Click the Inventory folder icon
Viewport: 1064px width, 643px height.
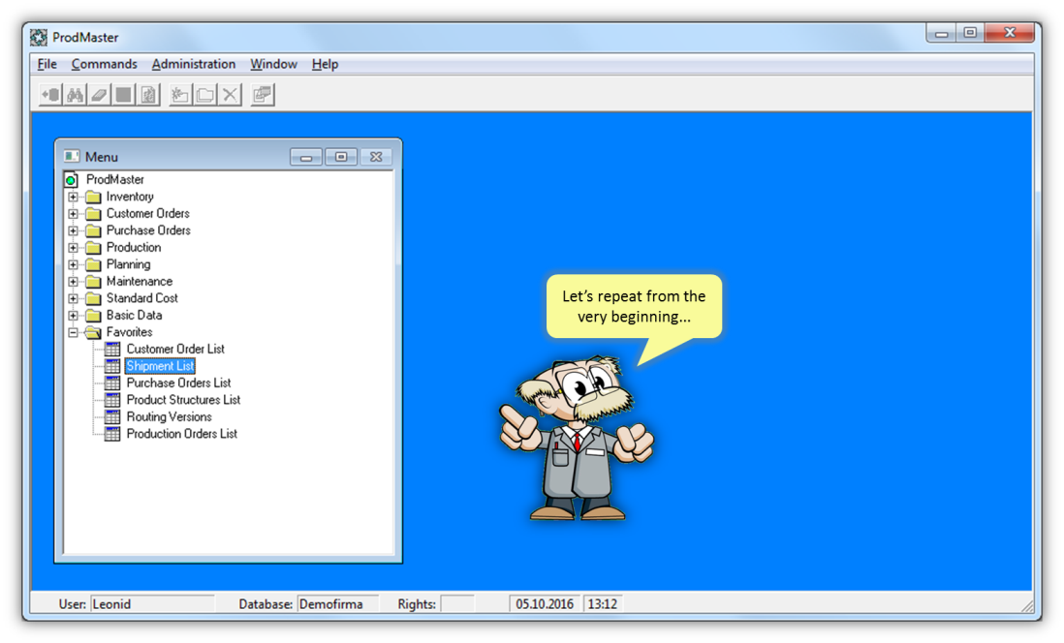(94, 197)
